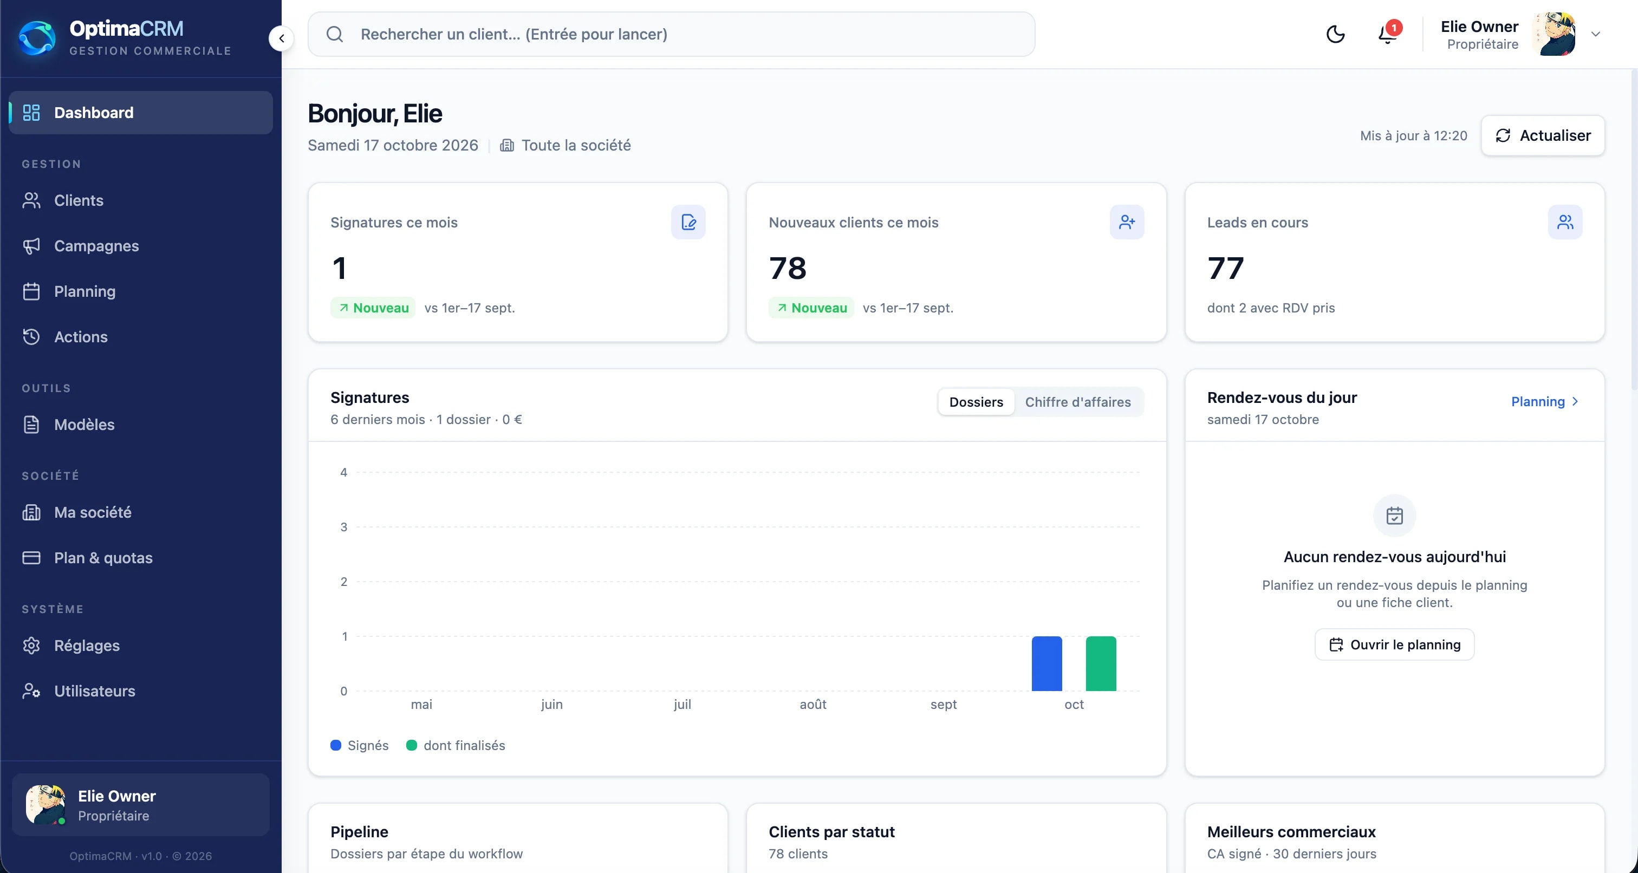
Task: Click the empty-state calendar check icon
Action: tap(1394, 515)
